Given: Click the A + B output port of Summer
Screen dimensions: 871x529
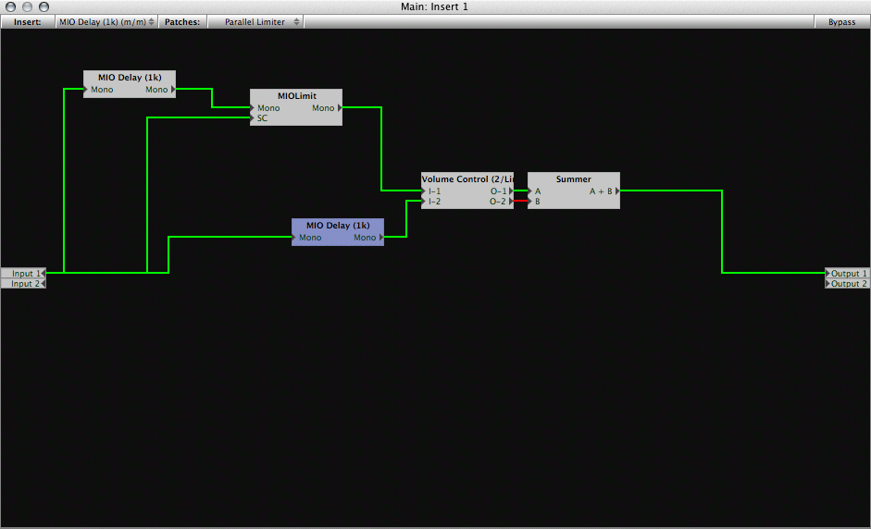Looking at the screenshot, I should (603, 191).
